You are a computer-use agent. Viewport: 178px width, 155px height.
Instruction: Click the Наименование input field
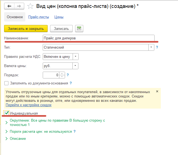tap(99, 38)
